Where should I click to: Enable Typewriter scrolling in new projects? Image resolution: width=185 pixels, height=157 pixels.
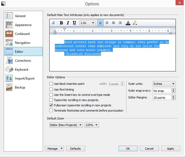[51, 100]
